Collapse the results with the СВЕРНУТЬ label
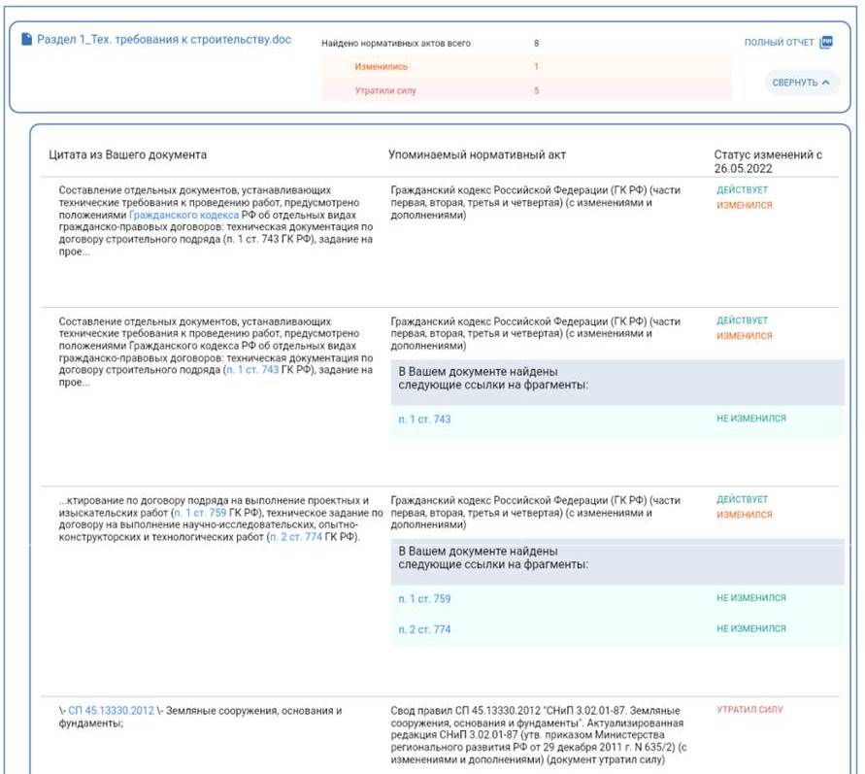Screen dimensions: 865x774 coord(794,83)
